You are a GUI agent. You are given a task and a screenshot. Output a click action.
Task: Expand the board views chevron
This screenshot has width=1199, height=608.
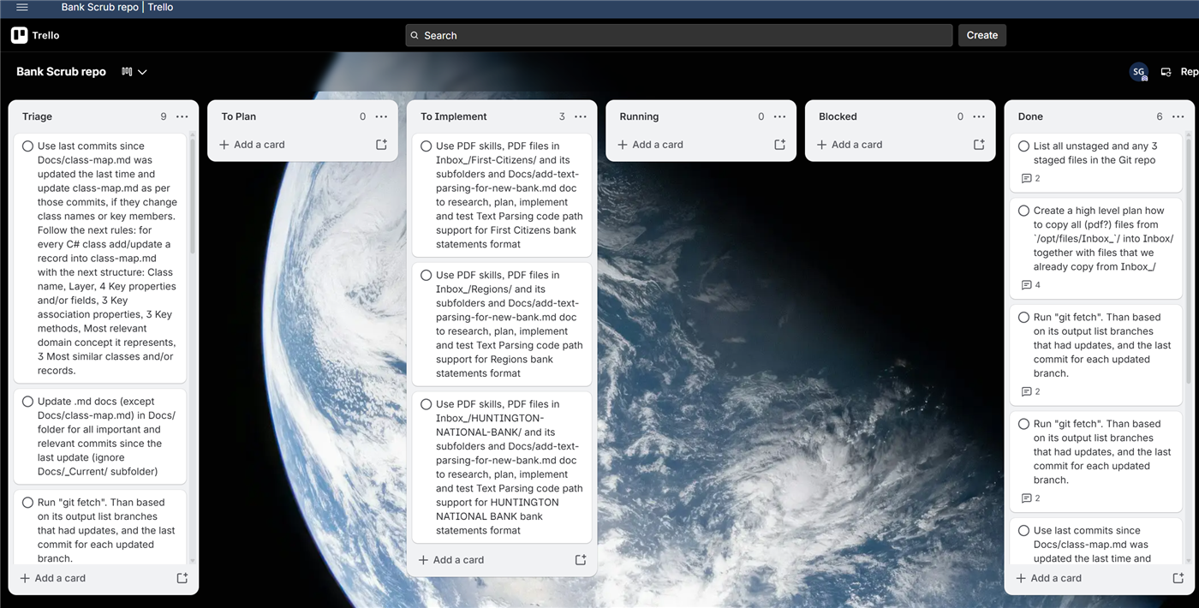pyautogui.click(x=142, y=72)
